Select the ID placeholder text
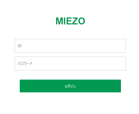This screenshot has width=139, height=114. coord(20,46)
